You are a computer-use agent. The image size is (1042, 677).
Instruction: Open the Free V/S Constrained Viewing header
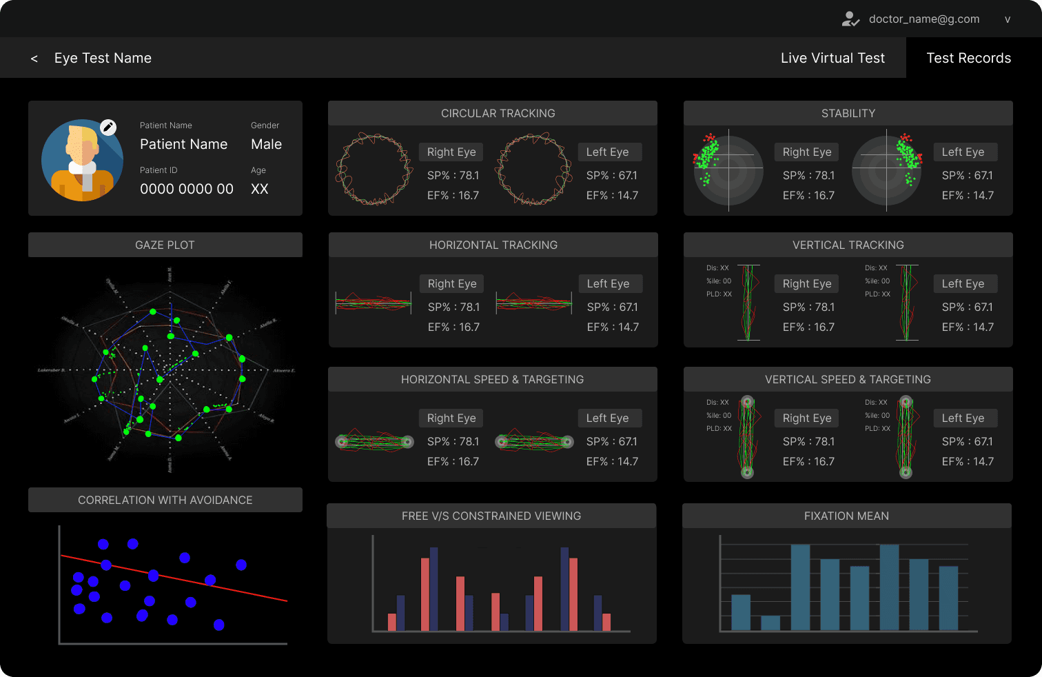[491, 516]
